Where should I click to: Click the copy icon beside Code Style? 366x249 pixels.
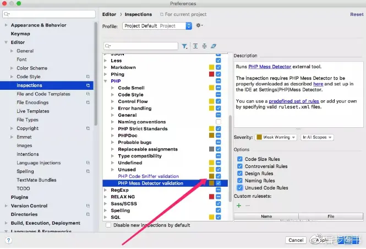pos(88,77)
